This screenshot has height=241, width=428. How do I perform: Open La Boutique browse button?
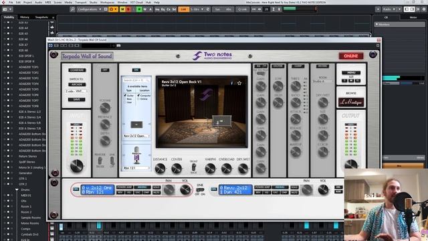[x=351, y=102]
